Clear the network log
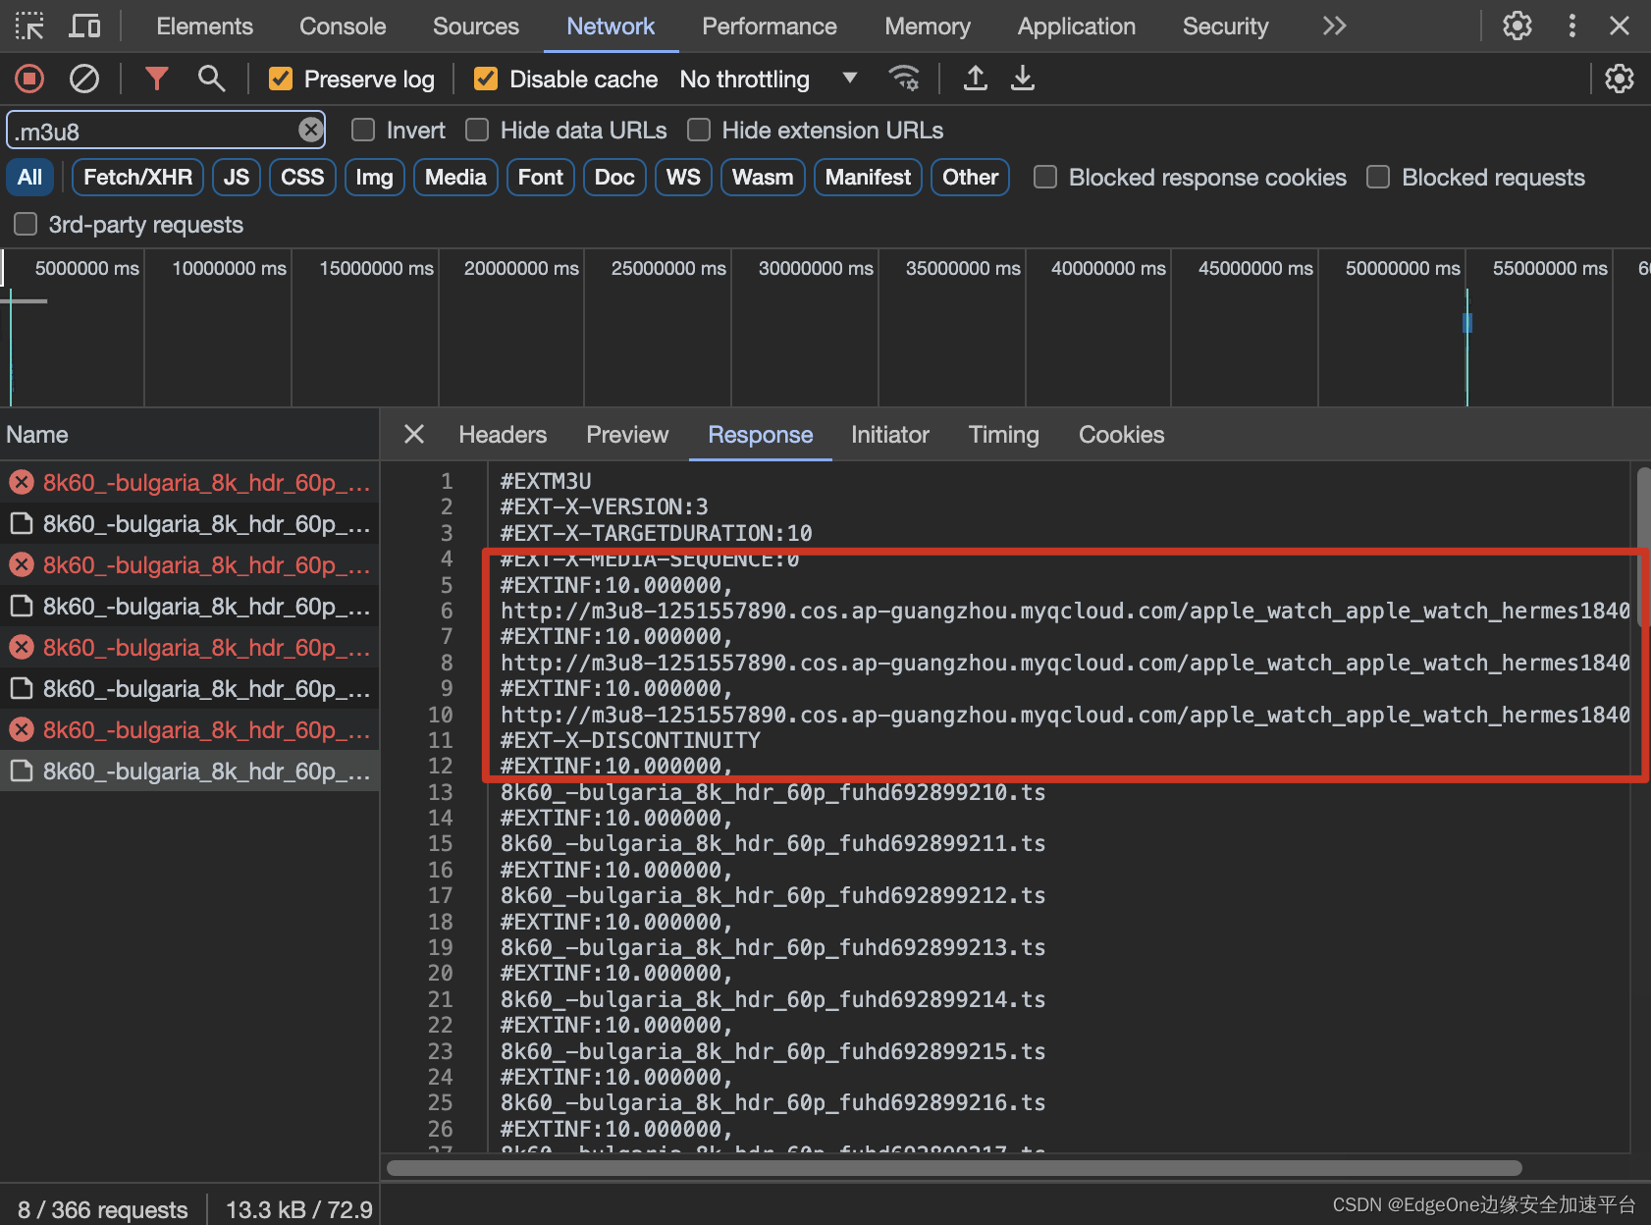Screen dimensions: 1651x1225 click(x=84, y=79)
